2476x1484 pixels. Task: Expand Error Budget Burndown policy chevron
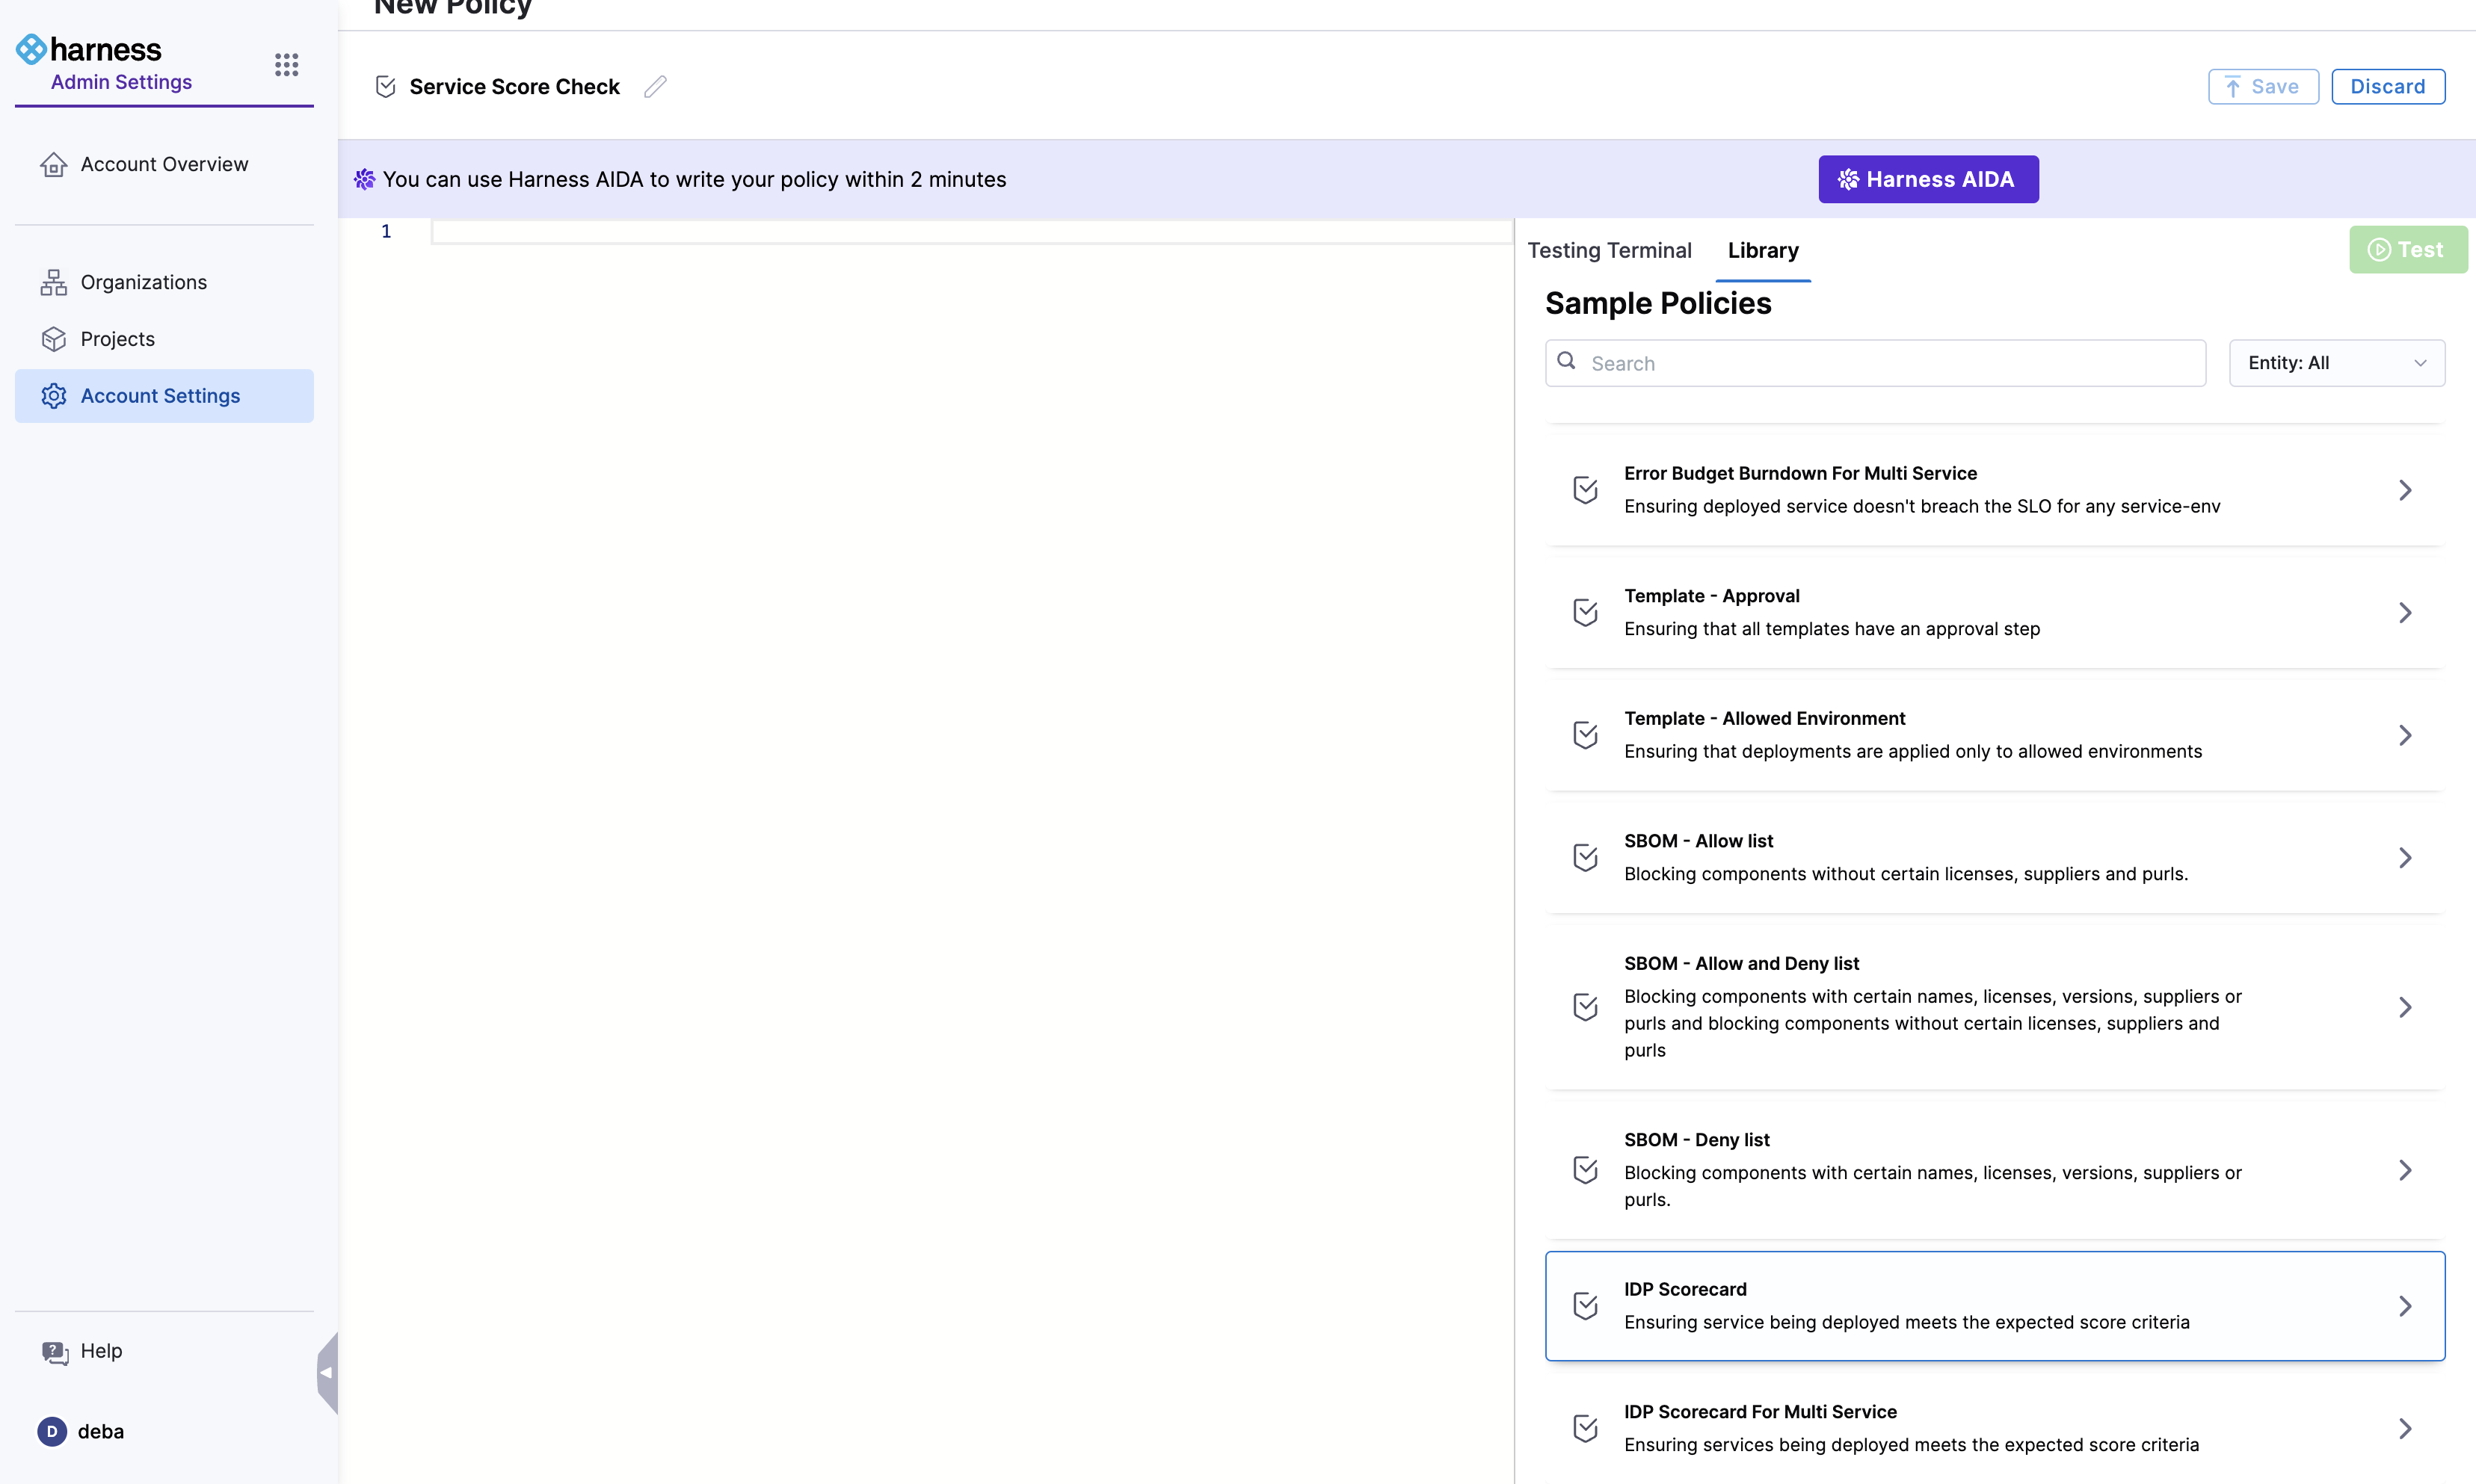tap(2405, 490)
